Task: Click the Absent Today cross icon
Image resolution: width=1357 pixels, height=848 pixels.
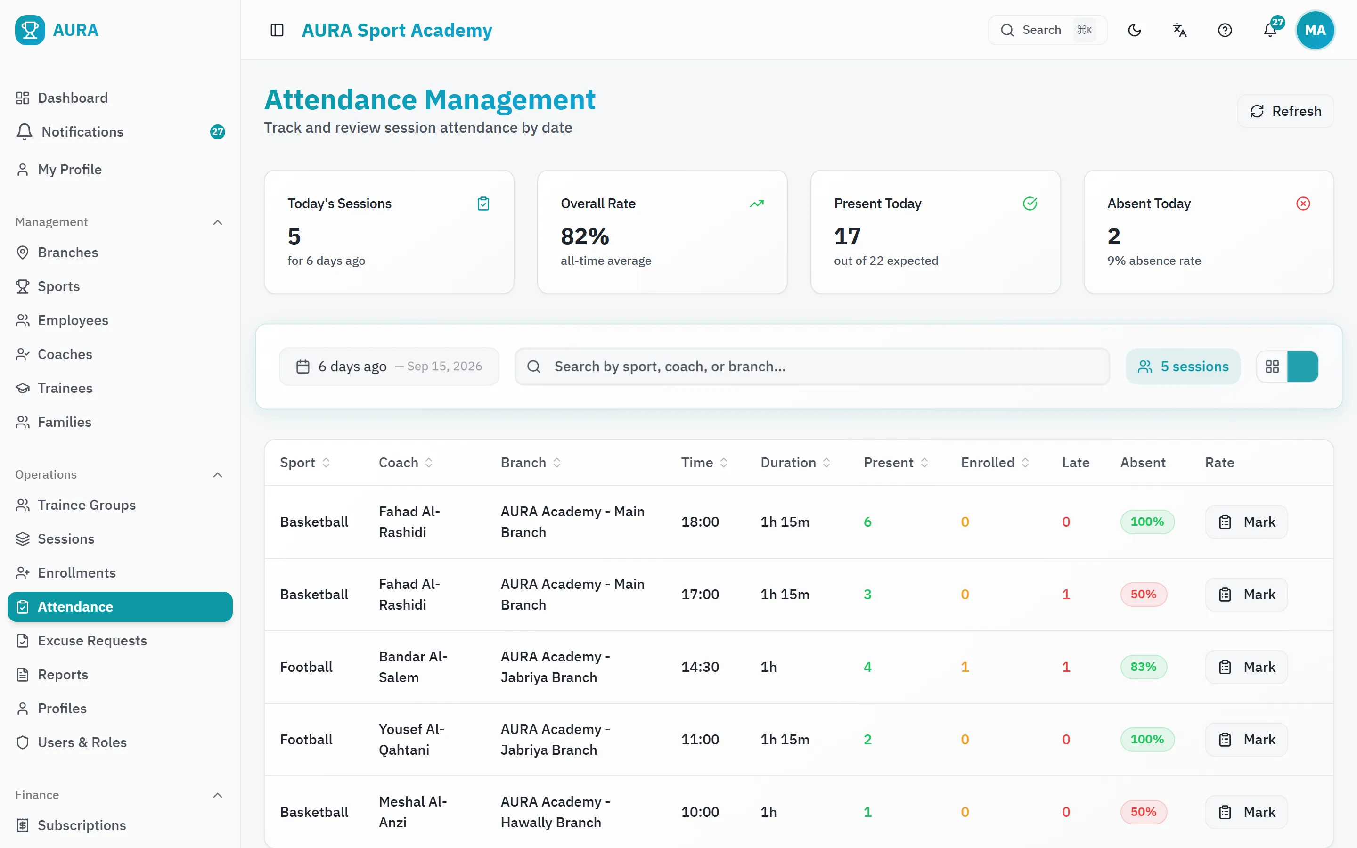Action: click(1303, 204)
